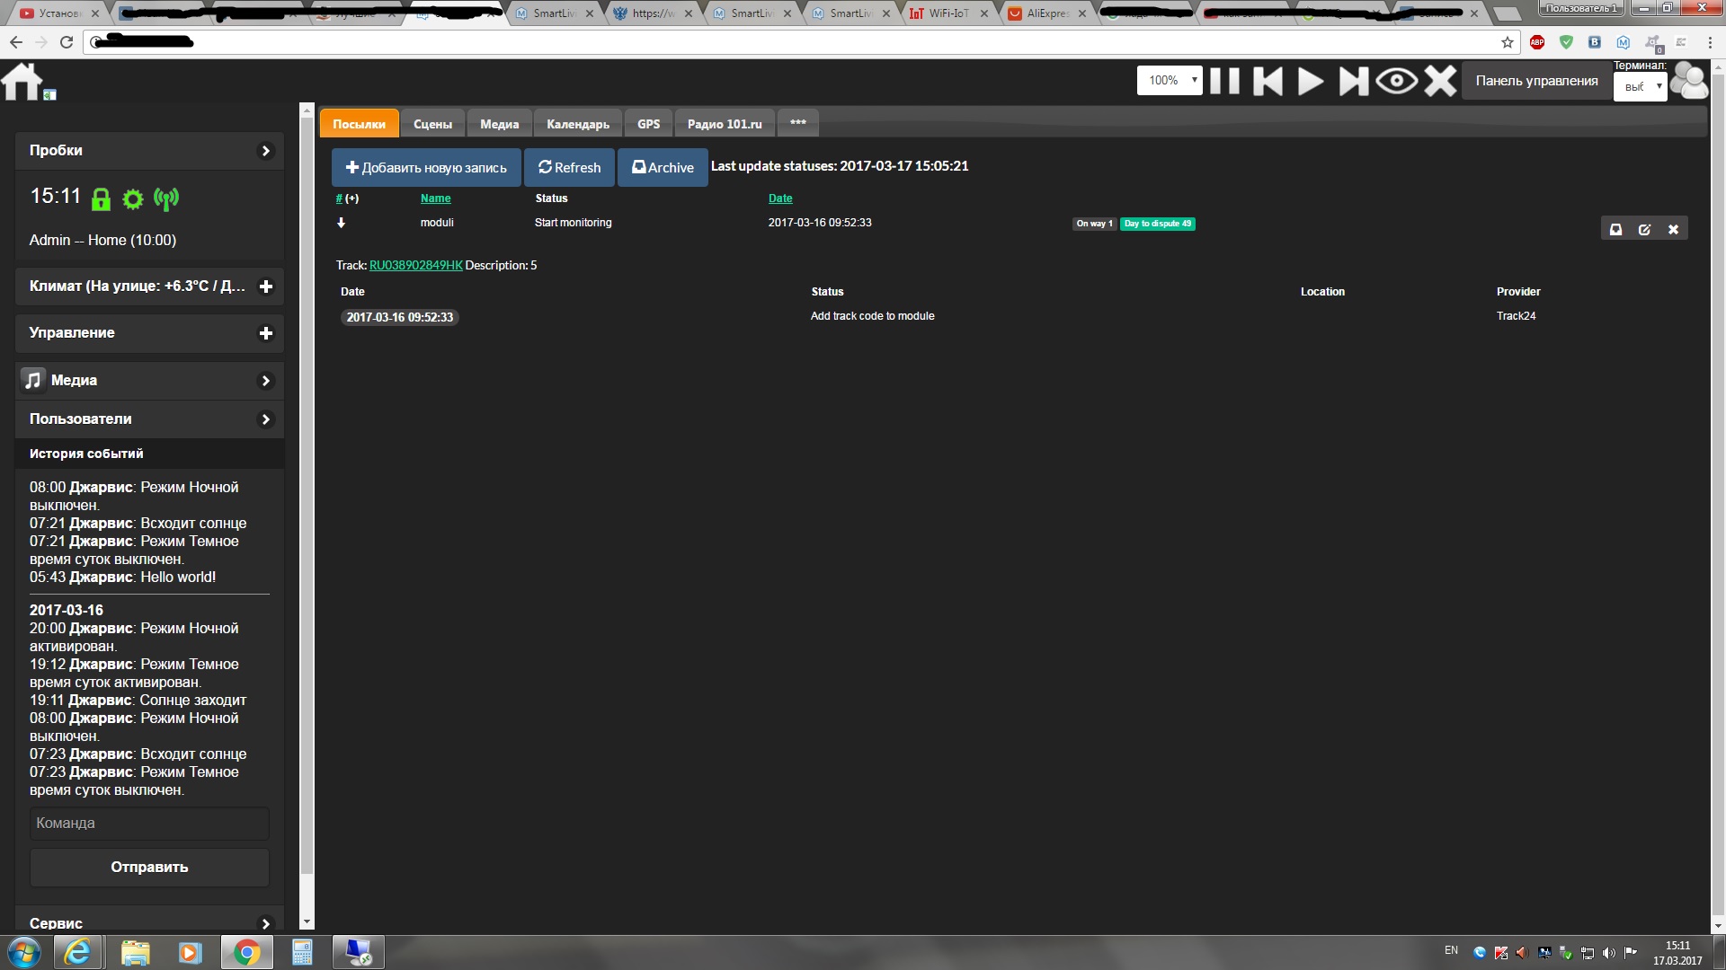Image resolution: width=1726 pixels, height=970 pixels.
Task: Click the home icon in header
Action: click(22, 82)
